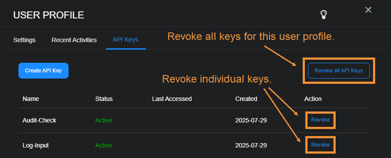This screenshot has width=391, height=158.
Task: Click Audit-Check created date 2025-07-29
Action: [251, 120]
